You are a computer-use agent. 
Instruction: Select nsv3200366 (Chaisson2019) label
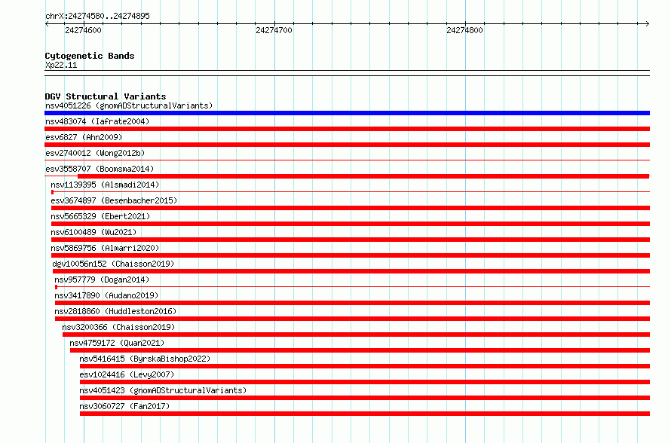(118, 327)
